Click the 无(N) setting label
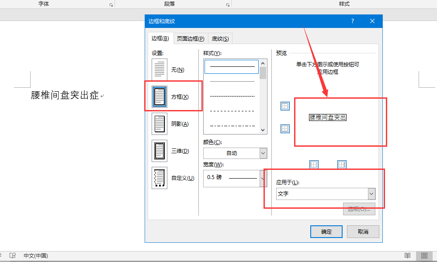Screen dimensions: 437x262 click(177, 69)
